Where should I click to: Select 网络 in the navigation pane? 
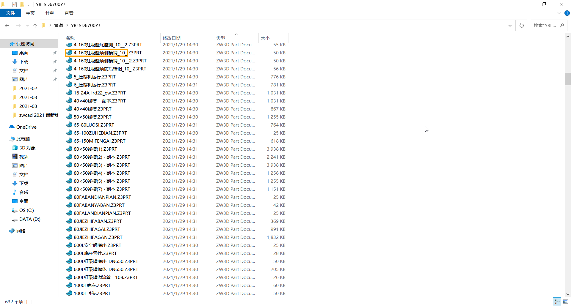click(x=21, y=231)
